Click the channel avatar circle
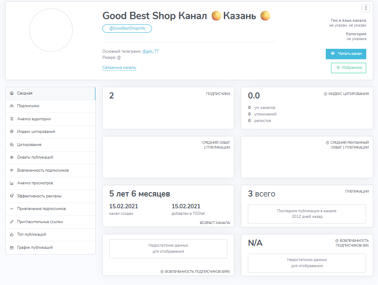The image size is (378, 285). [51, 30]
